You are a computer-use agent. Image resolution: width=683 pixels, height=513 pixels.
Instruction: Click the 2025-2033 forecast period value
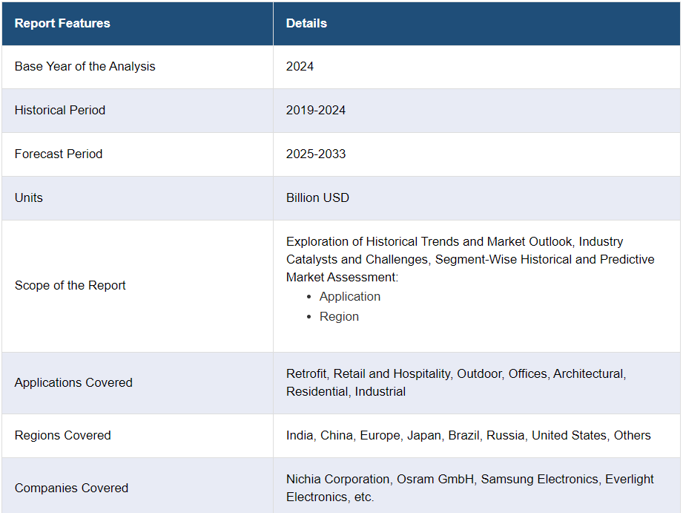[316, 154]
